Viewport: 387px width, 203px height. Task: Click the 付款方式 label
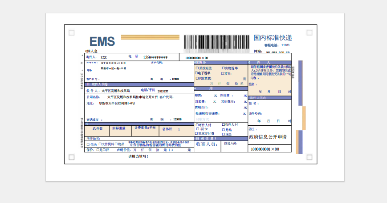[x=203, y=119]
